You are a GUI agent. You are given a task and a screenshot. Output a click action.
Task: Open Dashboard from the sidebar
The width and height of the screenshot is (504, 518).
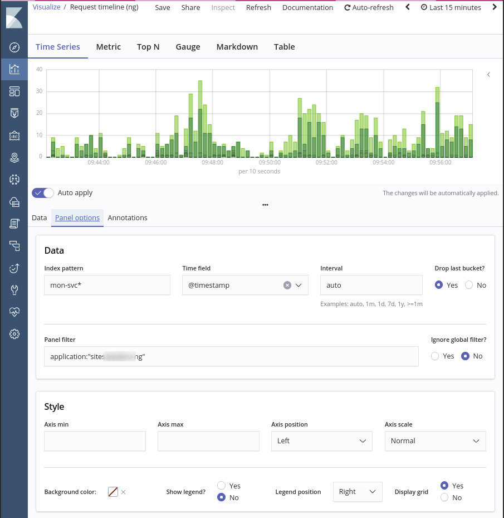(14, 91)
